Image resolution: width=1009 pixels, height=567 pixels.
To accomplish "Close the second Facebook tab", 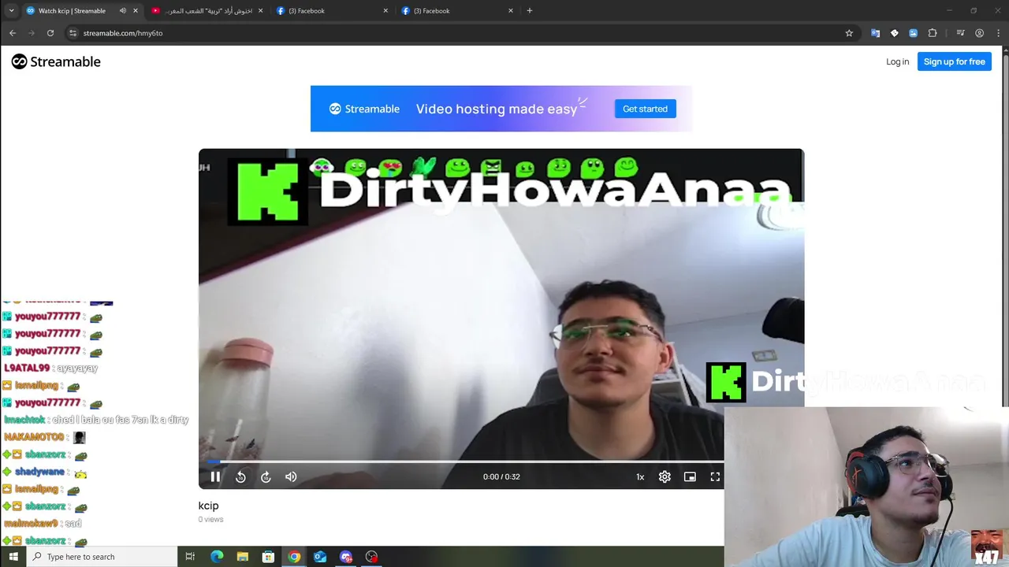I will coord(511,11).
